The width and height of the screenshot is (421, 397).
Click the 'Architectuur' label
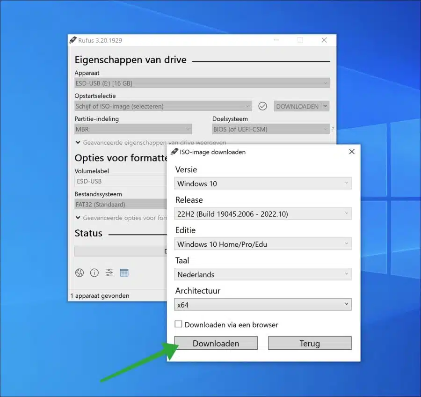pos(197,291)
